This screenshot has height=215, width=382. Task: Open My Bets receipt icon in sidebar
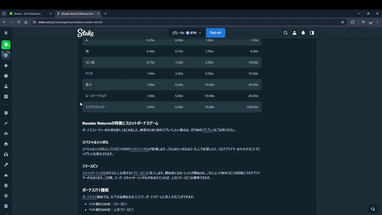coord(6,96)
